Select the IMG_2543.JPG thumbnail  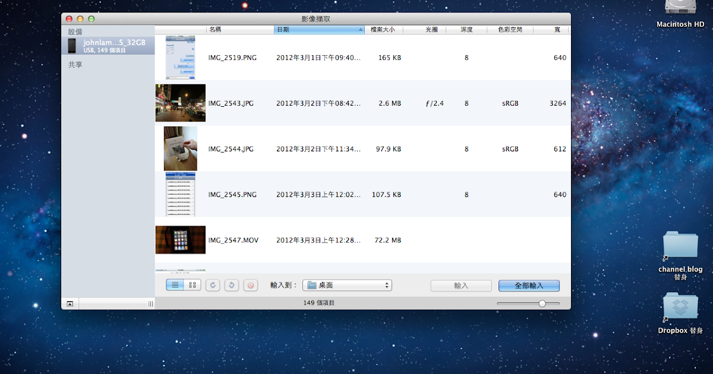point(181,103)
